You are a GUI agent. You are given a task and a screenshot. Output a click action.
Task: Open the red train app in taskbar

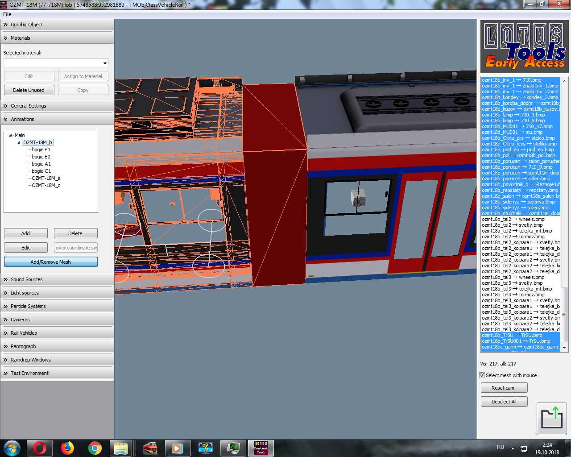pyautogui.click(x=150, y=448)
